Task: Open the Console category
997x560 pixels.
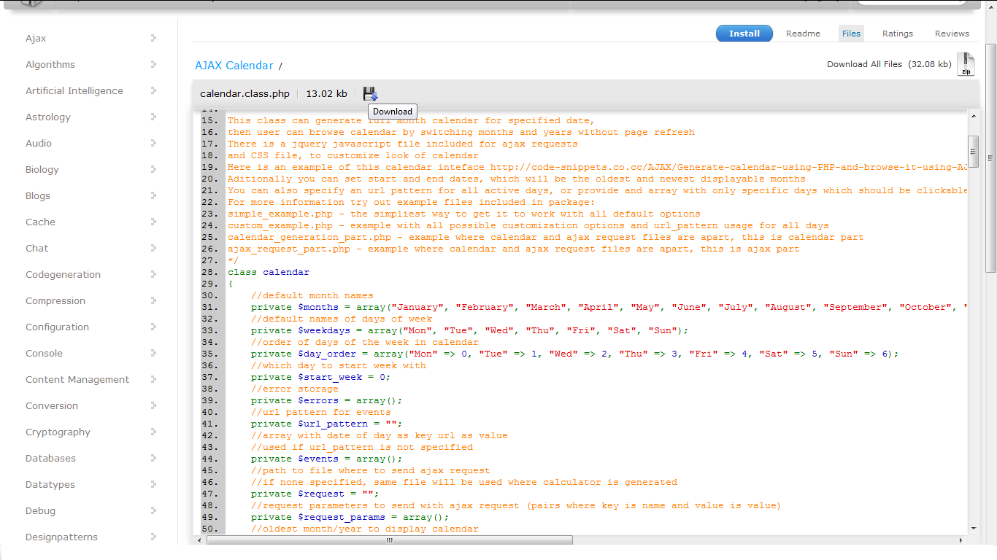Action: click(x=44, y=353)
